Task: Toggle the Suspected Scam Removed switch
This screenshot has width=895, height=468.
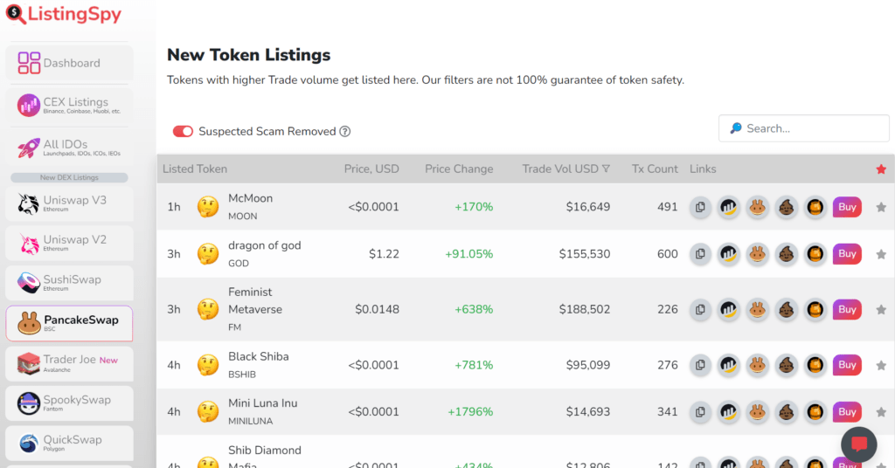Action: (x=183, y=132)
